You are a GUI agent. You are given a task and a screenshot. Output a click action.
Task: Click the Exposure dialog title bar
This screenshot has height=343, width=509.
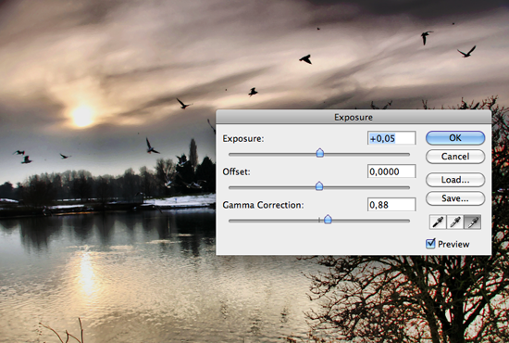[x=354, y=117]
